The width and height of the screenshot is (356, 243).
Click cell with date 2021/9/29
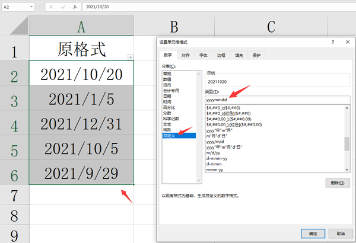(81, 172)
